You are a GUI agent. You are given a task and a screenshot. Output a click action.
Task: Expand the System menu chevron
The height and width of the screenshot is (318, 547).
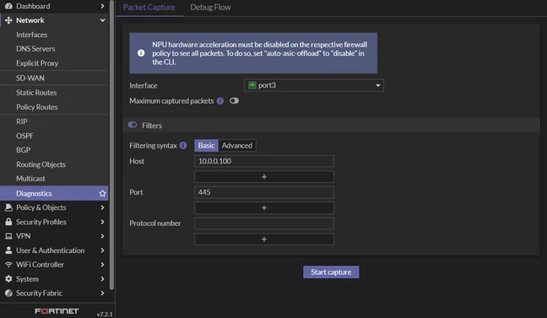[x=102, y=279]
